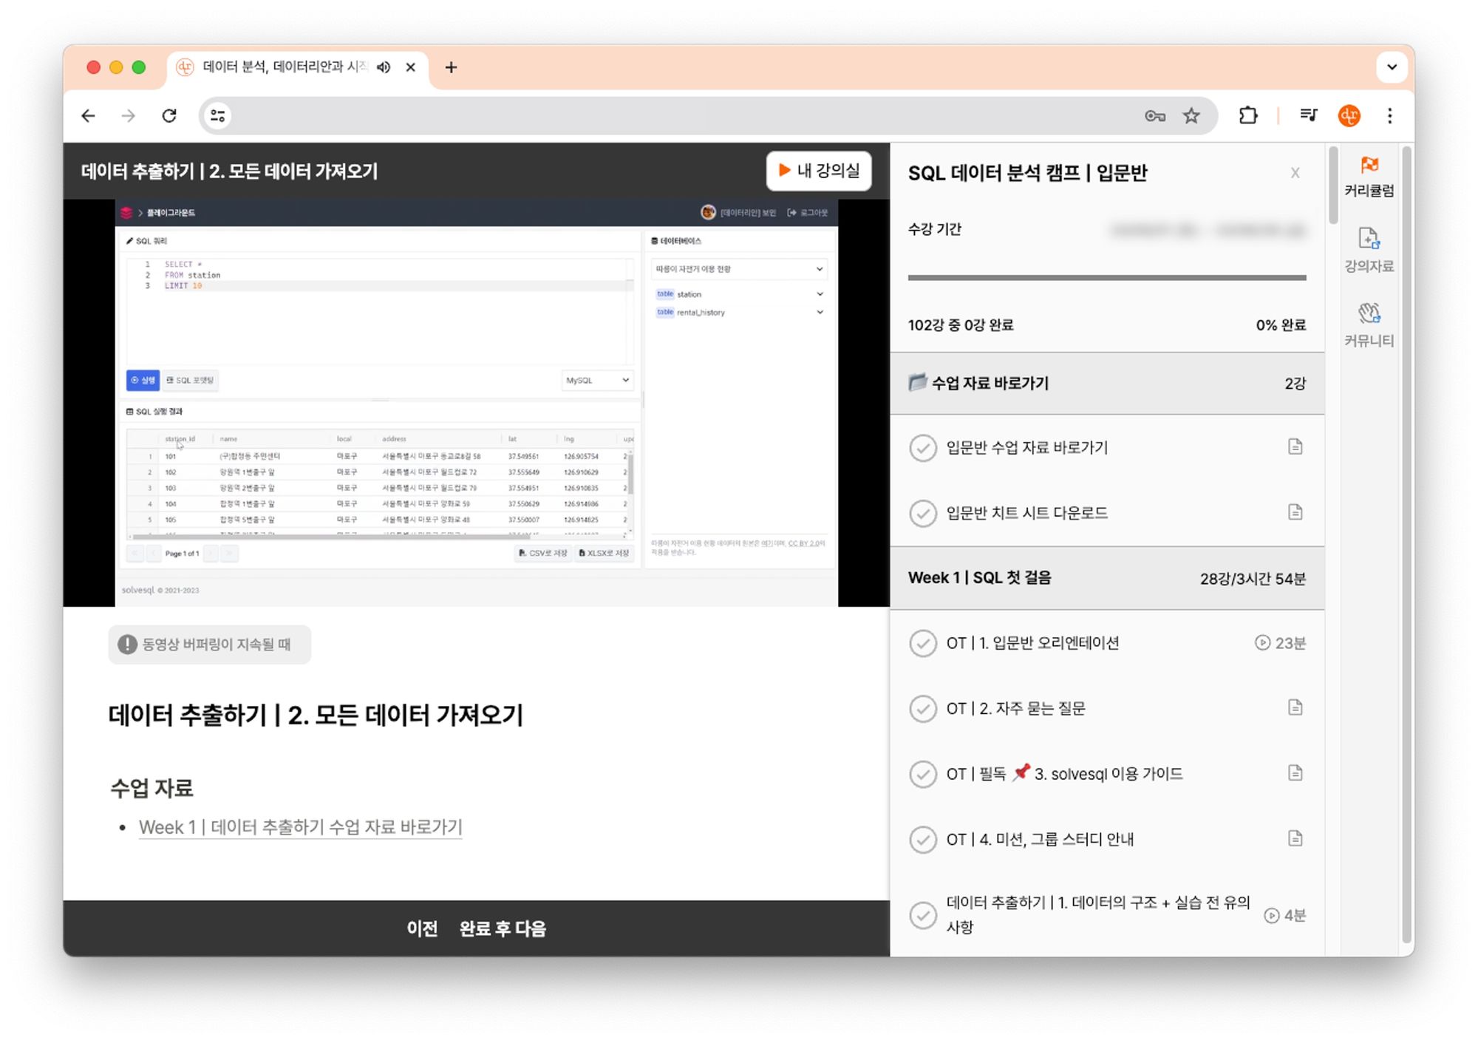The image size is (1478, 1040).
Task: Click the 내 강의실 button
Action: click(819, 171)
